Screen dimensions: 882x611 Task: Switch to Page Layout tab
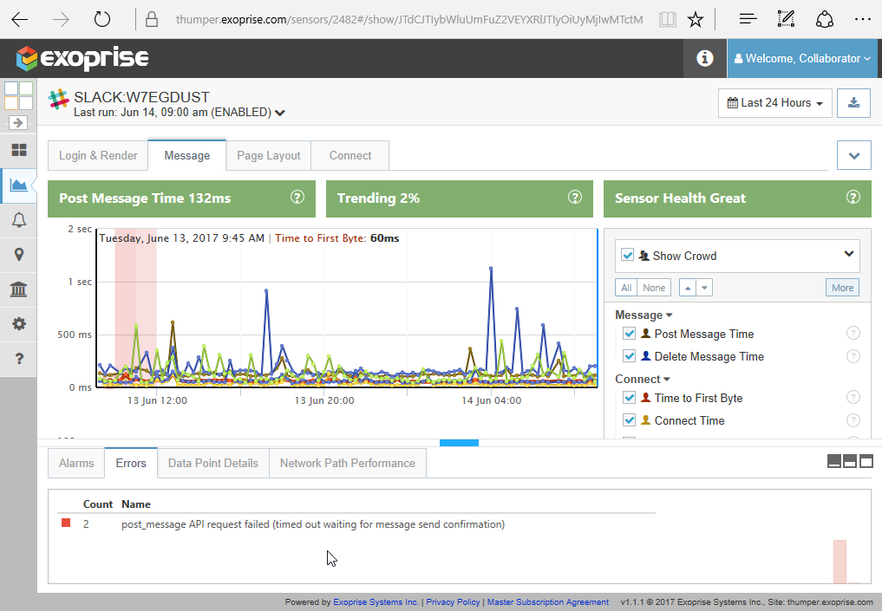point(268,156)
